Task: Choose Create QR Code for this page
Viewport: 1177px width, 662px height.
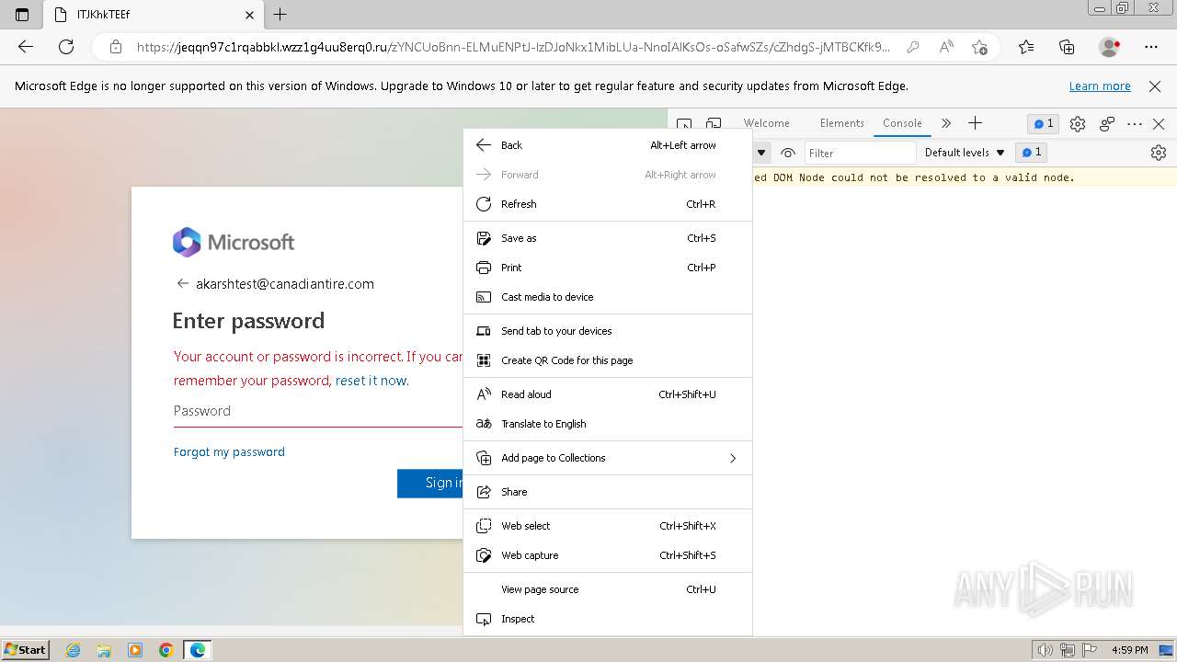Action: (608, 360)
